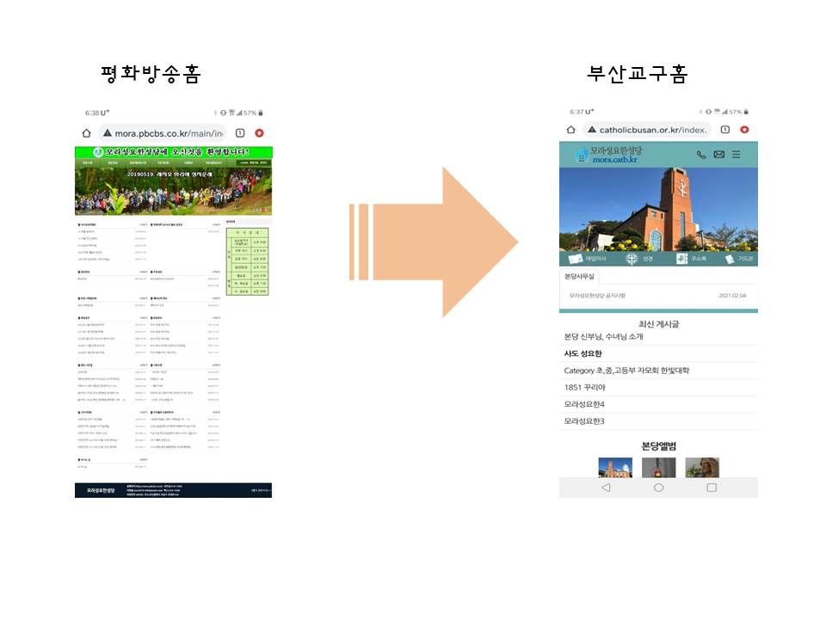Tap the not-secure warning icon beside mora.pbcbs.co.kr
Viewport: 826px width, 619px height.
click(108, 133)
